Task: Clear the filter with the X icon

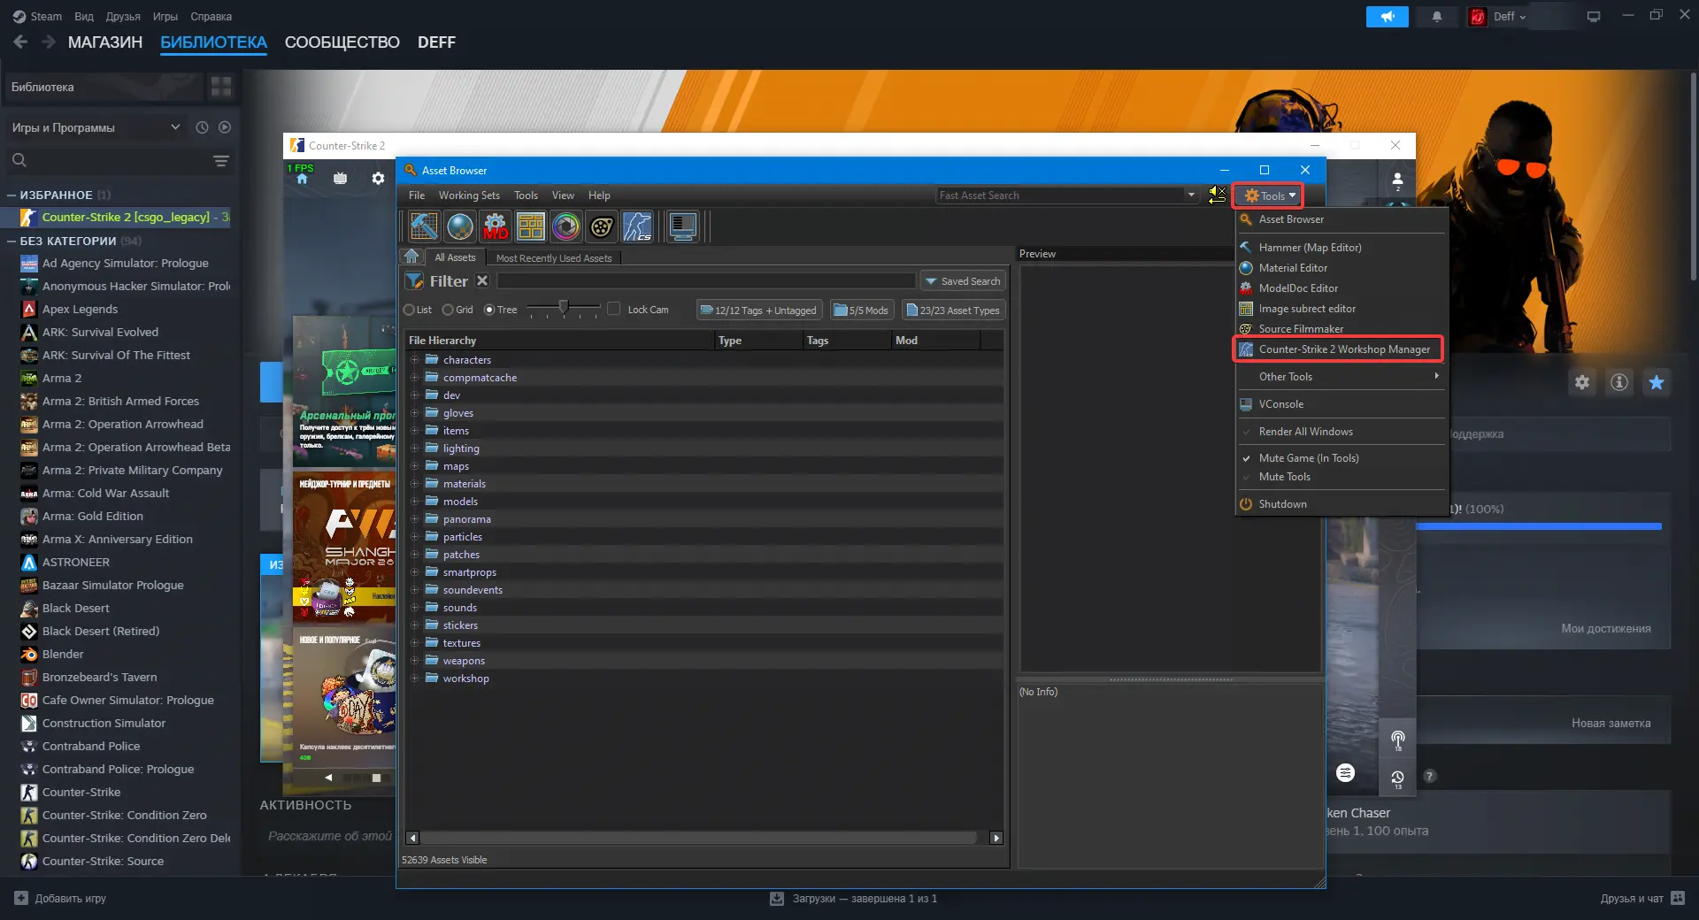Action: tap(482, 280)
